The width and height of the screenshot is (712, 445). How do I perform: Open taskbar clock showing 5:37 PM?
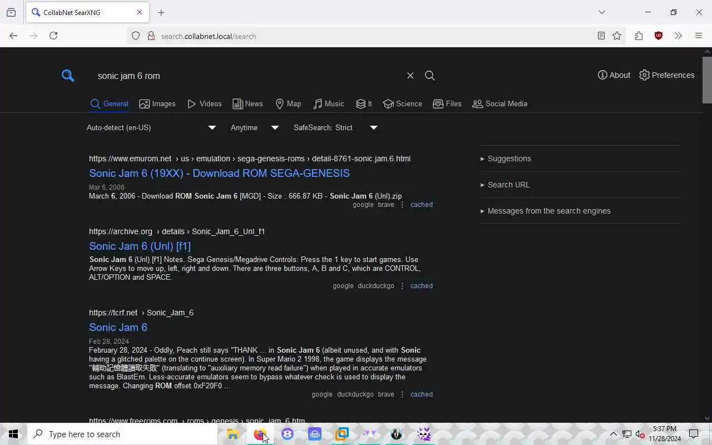pyautogui.click(x=665, y=434)
